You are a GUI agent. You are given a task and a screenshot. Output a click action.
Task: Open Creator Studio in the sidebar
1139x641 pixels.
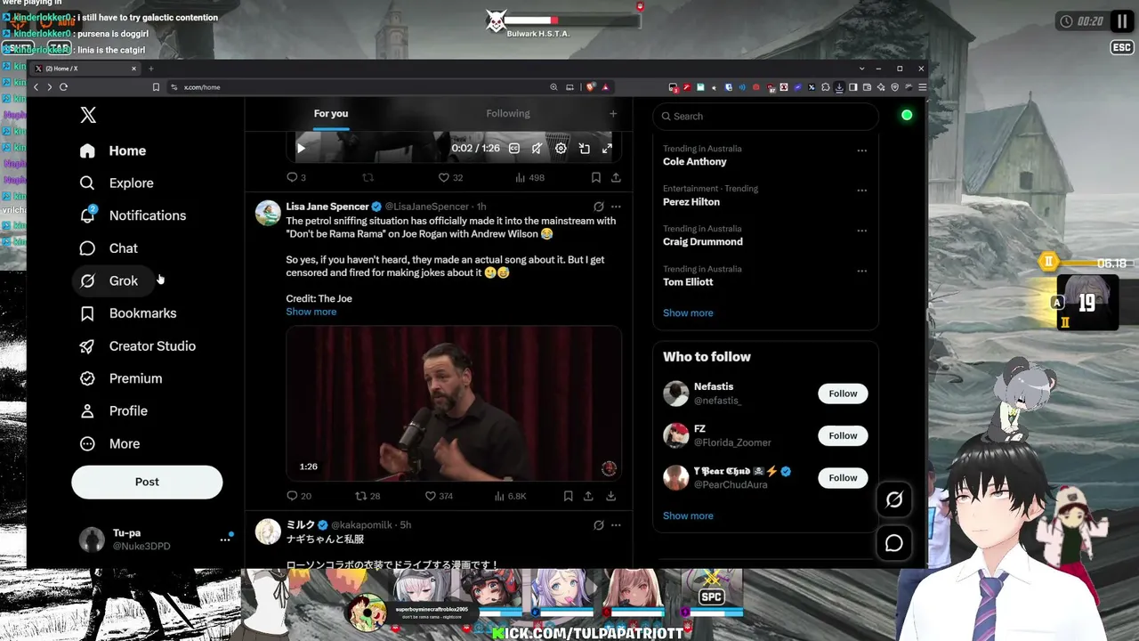coord(138,346)
